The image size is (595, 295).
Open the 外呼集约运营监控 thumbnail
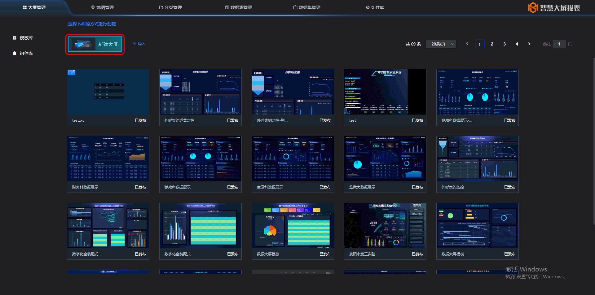pyautogui.click(x=201, y=92)
